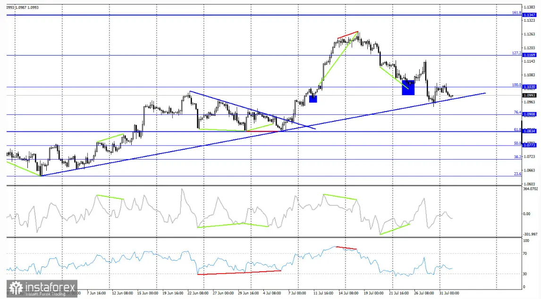This screenshot has height=299, width=541.
Task: Click the 1.0908 price level tag
Action: 529,113
